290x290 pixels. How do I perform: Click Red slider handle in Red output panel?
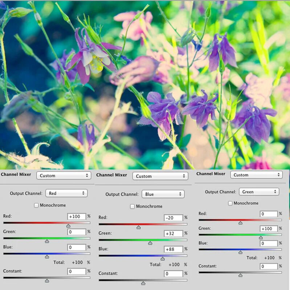pyautogui.click(x=68, y=226)
